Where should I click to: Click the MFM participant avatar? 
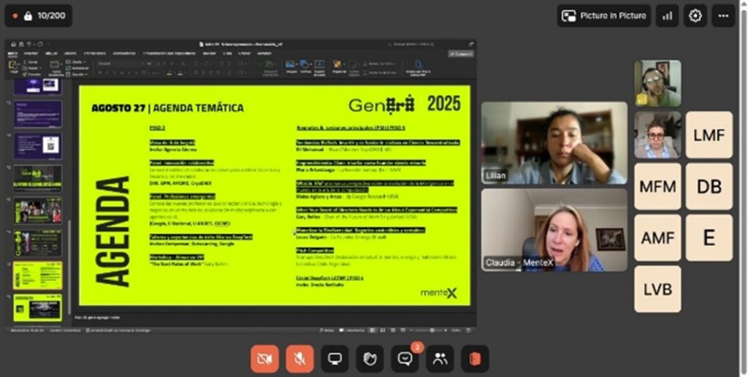tap(657, 186)
